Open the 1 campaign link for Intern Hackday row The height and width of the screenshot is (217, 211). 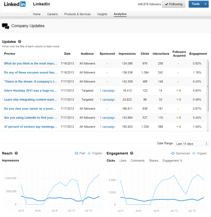[107, 90]
